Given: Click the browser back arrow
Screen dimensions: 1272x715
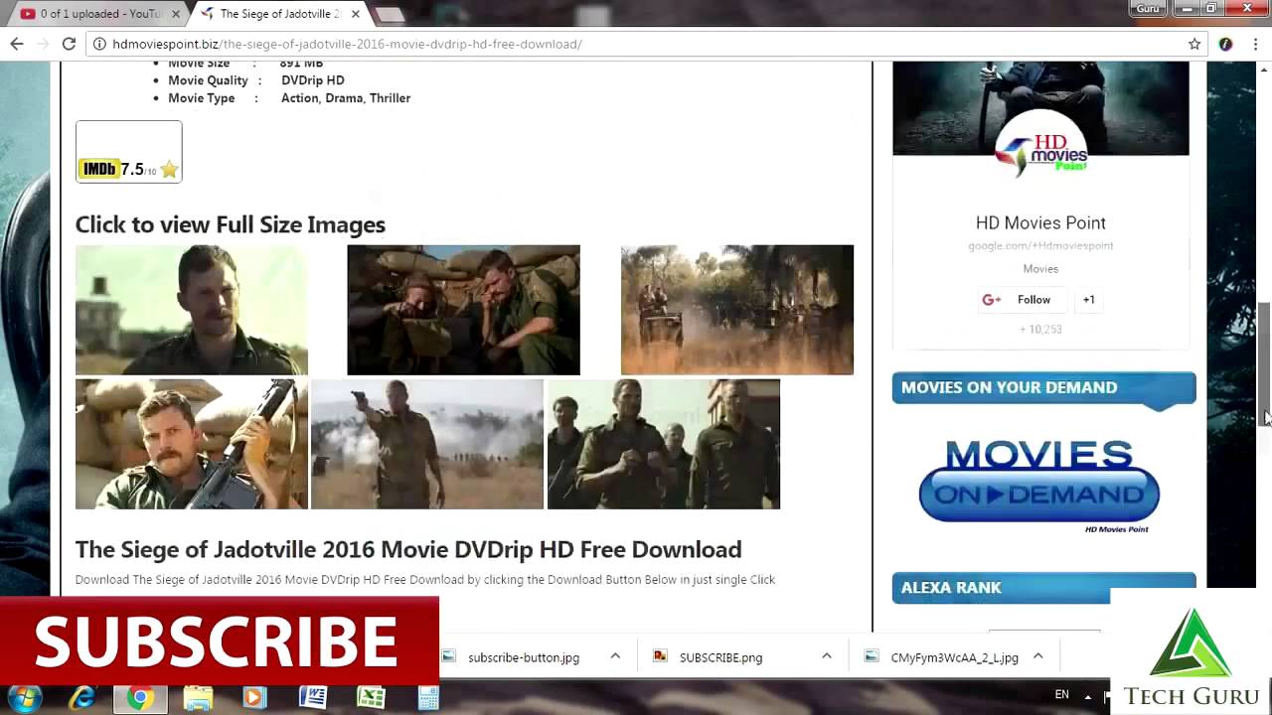Looking at the screenshot, I should click(x=17, y=44).
